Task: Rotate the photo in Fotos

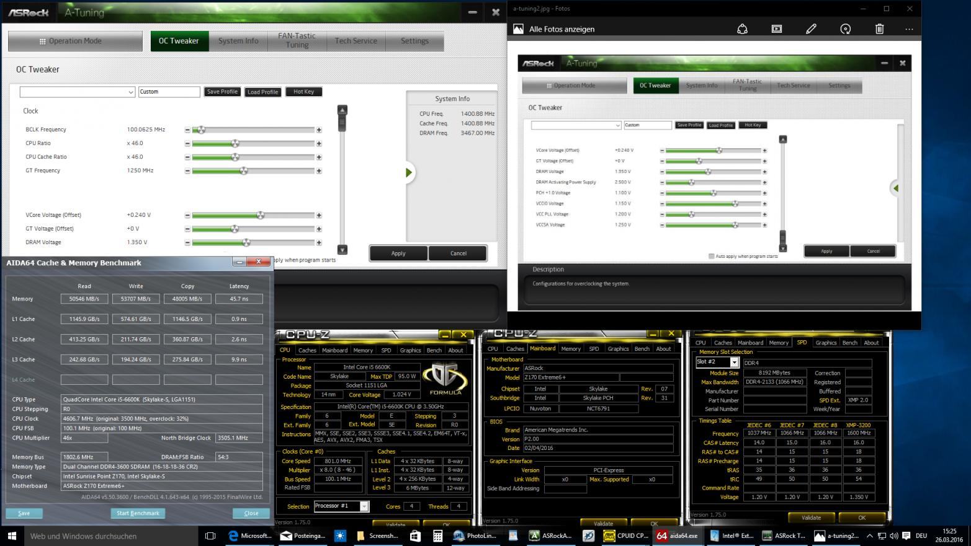Action: (x=845, y=29)
